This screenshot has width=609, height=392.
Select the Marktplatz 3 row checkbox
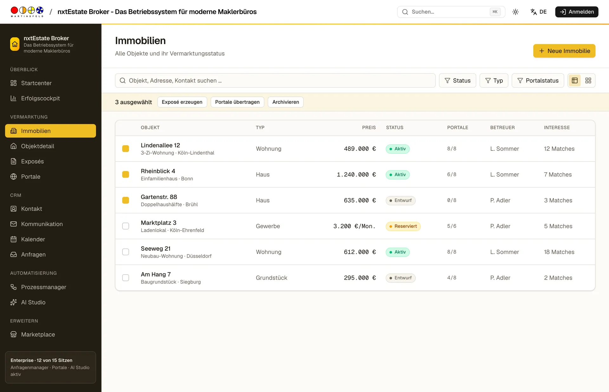coord(126,226)
